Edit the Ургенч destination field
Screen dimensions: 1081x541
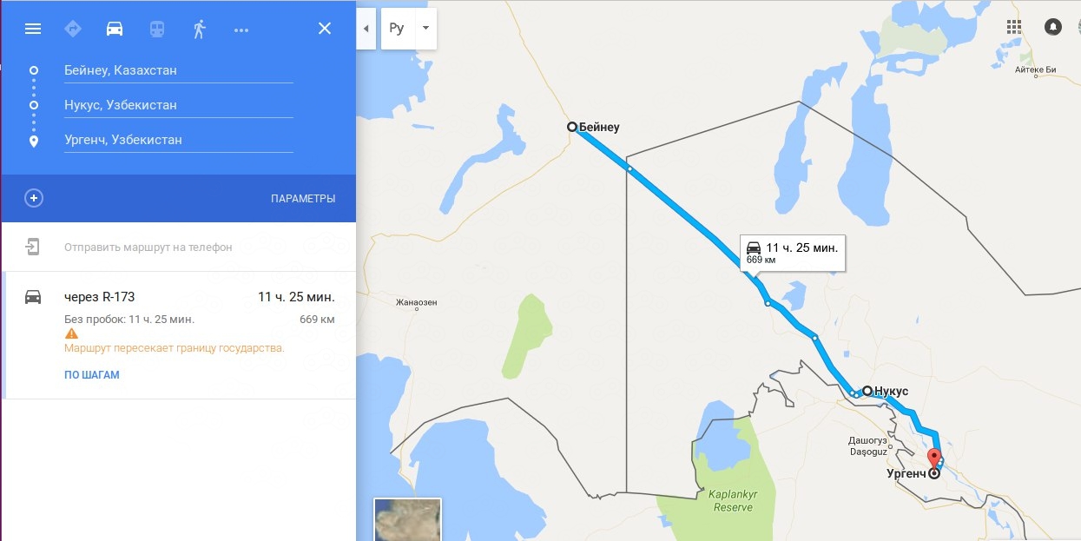[178, 140]
